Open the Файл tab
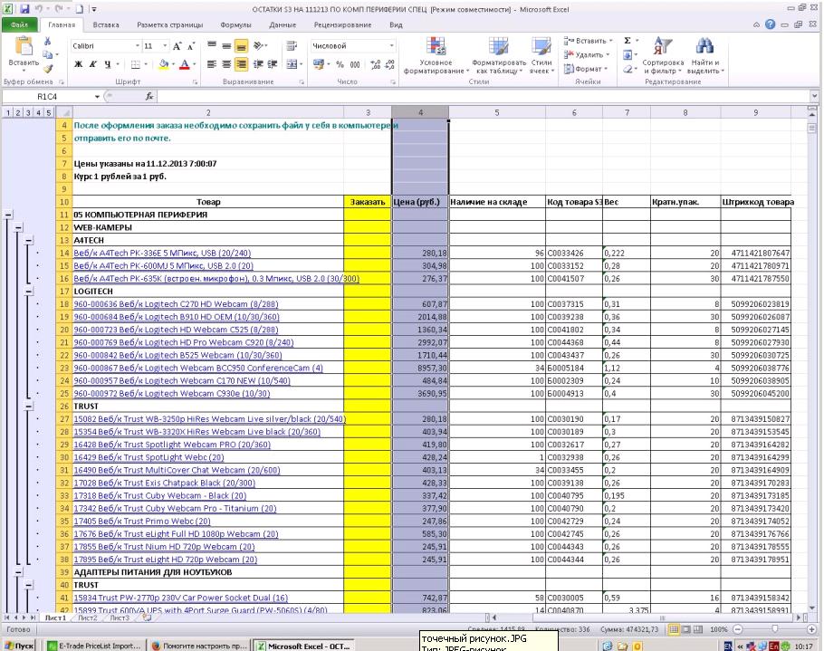Viewport: 824px width, 651px height. pyautogui.click(x=19, y=24)
